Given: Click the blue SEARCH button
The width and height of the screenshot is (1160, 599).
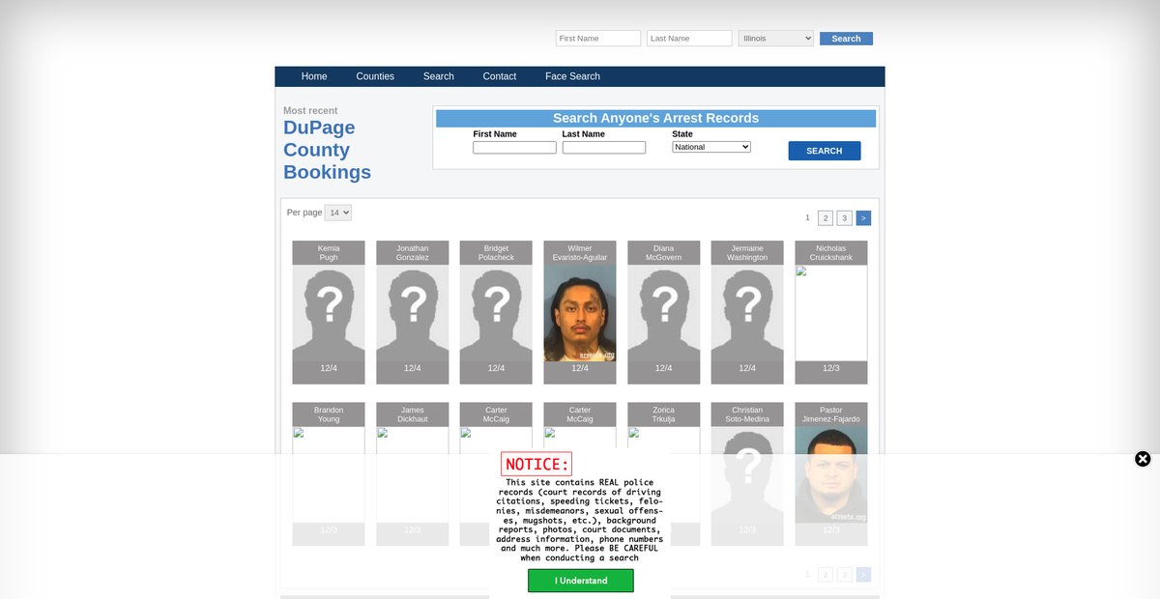Looking at the screenshot, I should (x=825, y=151).
